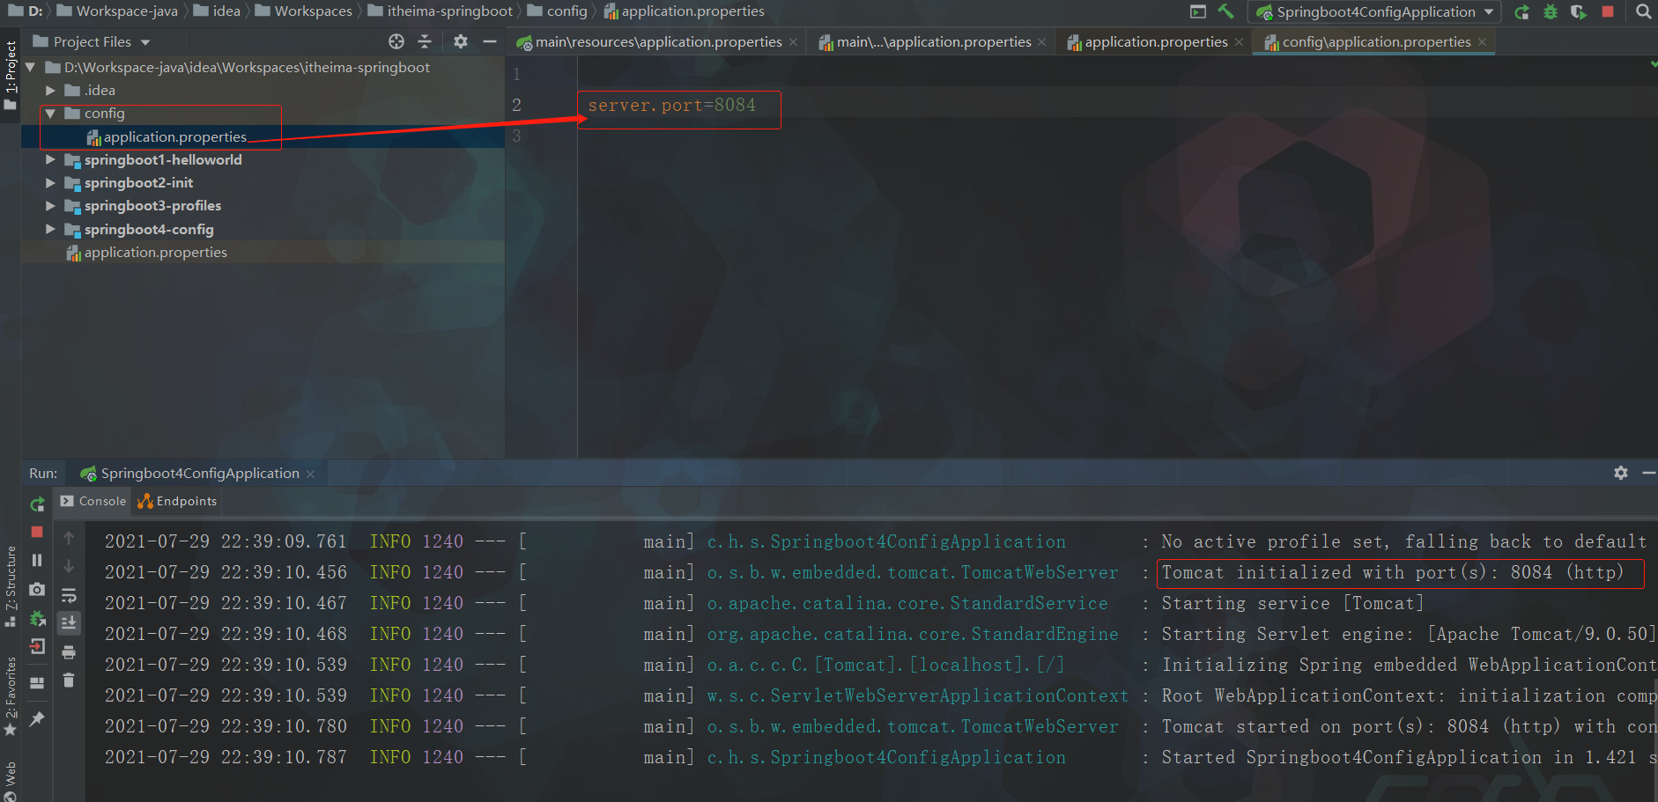Viewport: 1658px width, 802px height.
Task: Expand the springboot3-profiles module
Action: (x=50, y=205)
